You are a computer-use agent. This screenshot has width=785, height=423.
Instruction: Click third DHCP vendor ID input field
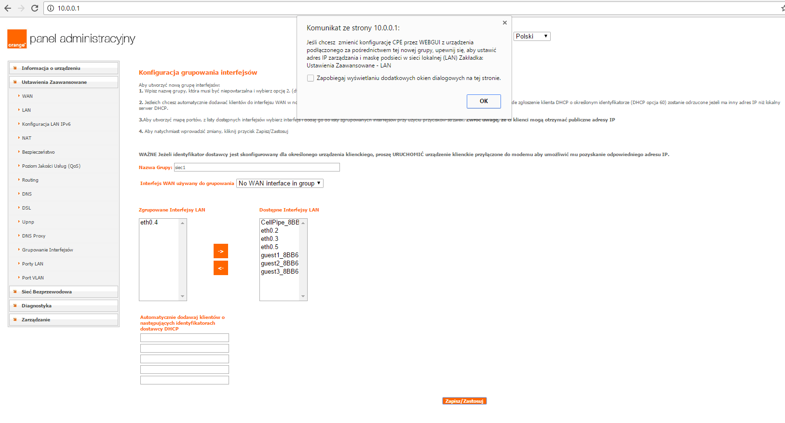(185, 359)
